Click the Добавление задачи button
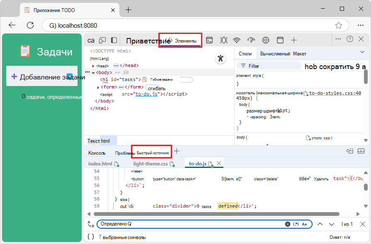371x244 pixels. [42, 77]
